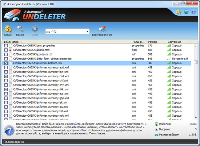Uncheck informer.currency.dkk.xml checkbox
Image resolution: width=200 pixels, height=146 pixels.
[x=6, y=89]
